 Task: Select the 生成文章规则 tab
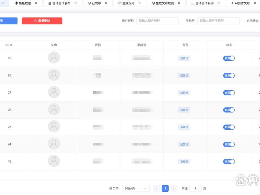click(x=166, y=3)
